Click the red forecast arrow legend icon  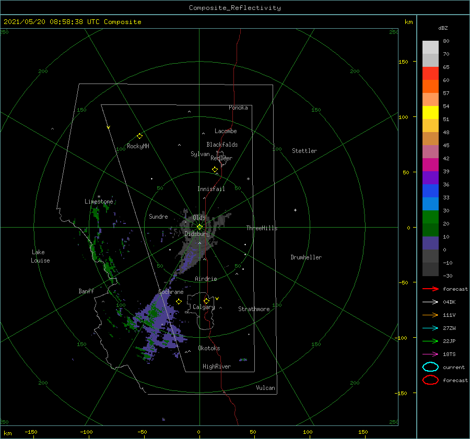430,289
